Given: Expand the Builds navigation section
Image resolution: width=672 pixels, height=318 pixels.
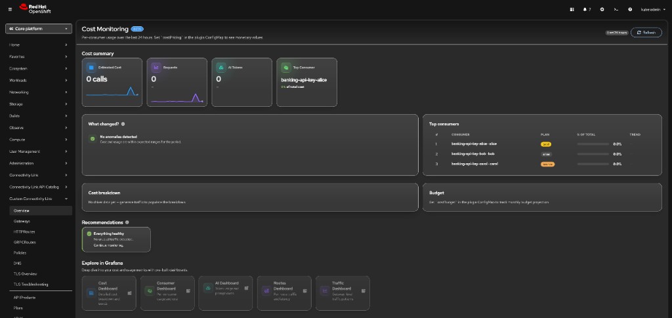Looking at the screenshot, I should click(39, 116).
